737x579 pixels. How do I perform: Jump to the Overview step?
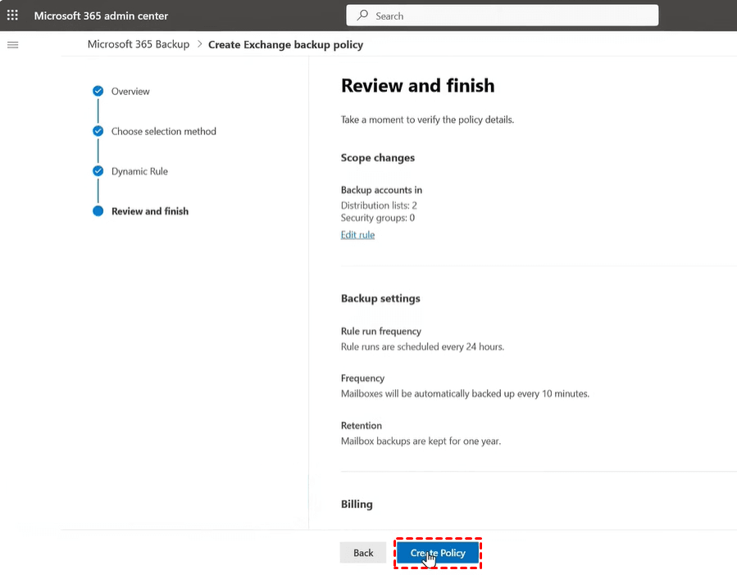click(130, 92)
